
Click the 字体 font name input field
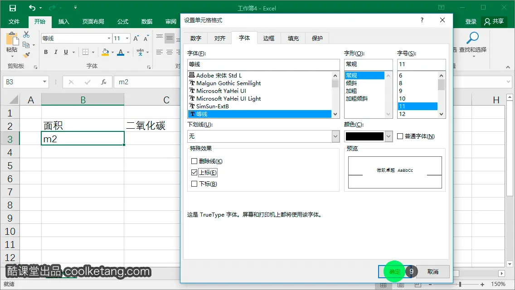[263, 64]
